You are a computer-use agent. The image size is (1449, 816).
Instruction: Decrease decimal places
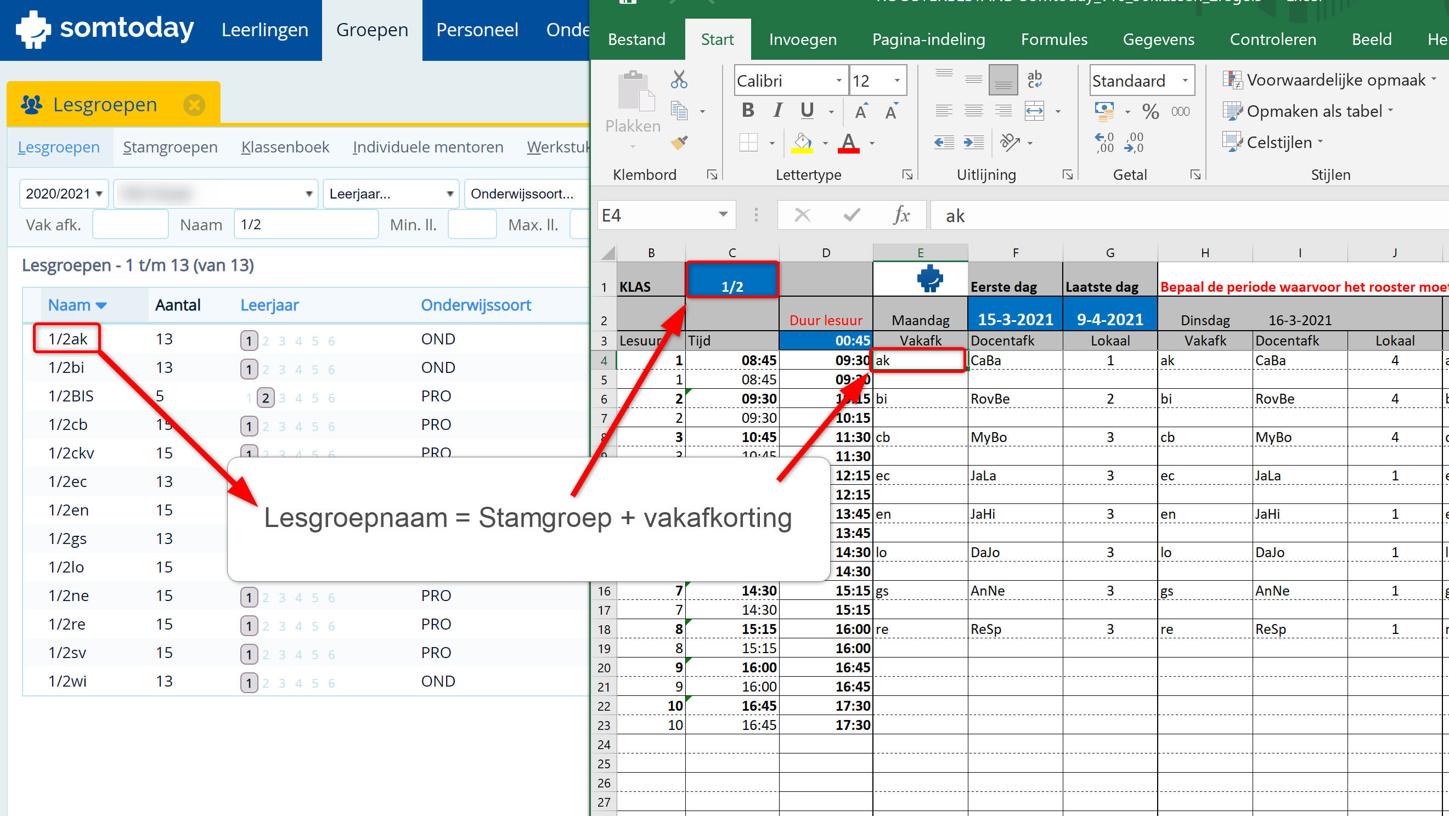coord(1134,142)
